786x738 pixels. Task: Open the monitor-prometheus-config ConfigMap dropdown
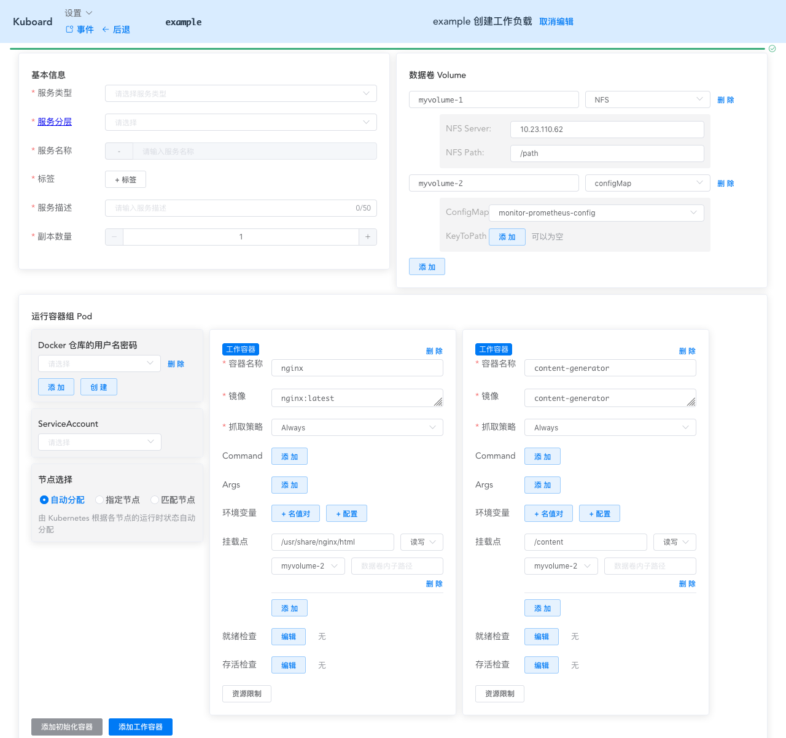click(x=596, y=212)
